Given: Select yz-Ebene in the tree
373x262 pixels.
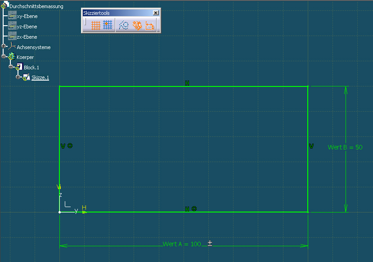Looking at the screenshot, I should click(27, 27).
